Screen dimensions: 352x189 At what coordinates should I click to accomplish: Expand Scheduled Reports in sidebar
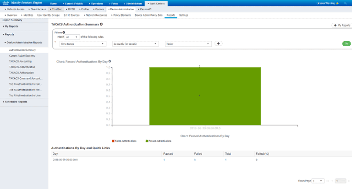15,102
